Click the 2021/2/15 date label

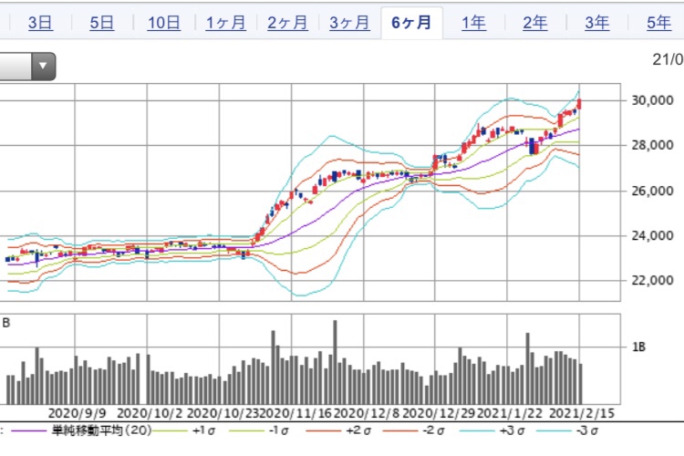[x=582, y=413]
